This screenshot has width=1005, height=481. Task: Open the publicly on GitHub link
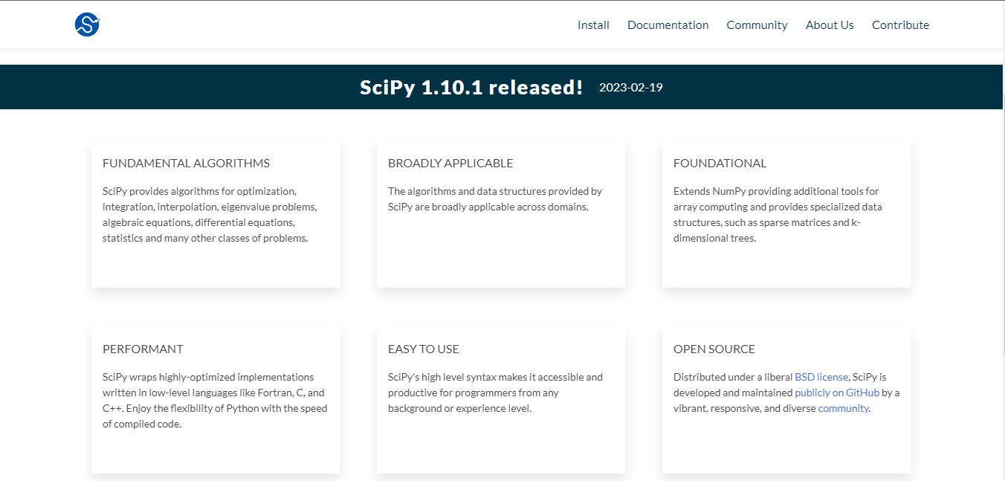coord(836,393)
